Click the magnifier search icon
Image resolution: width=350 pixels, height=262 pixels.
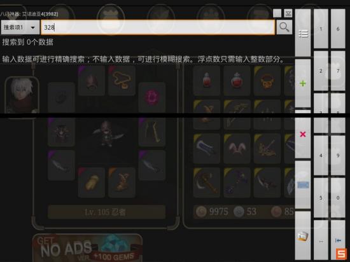pos(284,27)
